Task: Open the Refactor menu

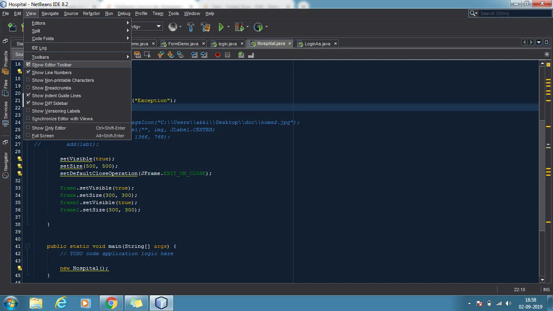Action: click(91, 13)
